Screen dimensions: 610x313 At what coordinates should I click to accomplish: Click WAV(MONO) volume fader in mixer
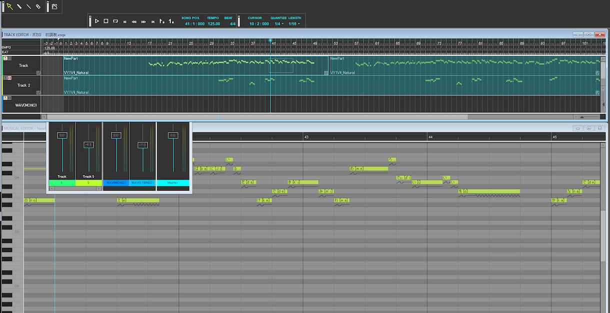click(x=116, y=135)
